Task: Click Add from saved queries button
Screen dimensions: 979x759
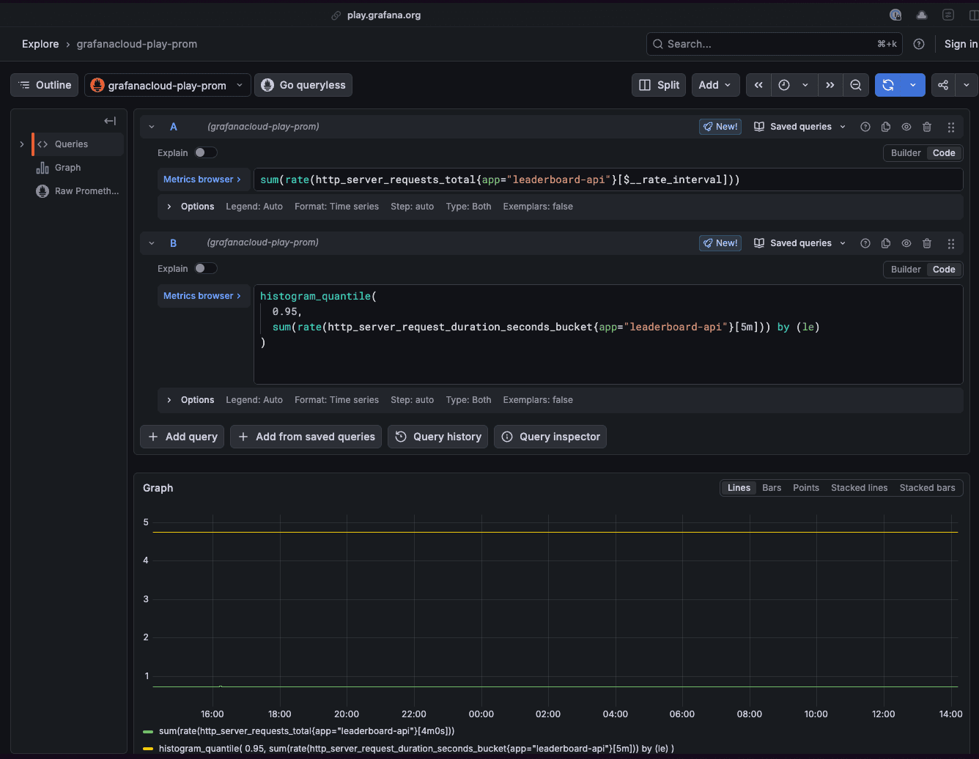Action: [x=306, y=437]
